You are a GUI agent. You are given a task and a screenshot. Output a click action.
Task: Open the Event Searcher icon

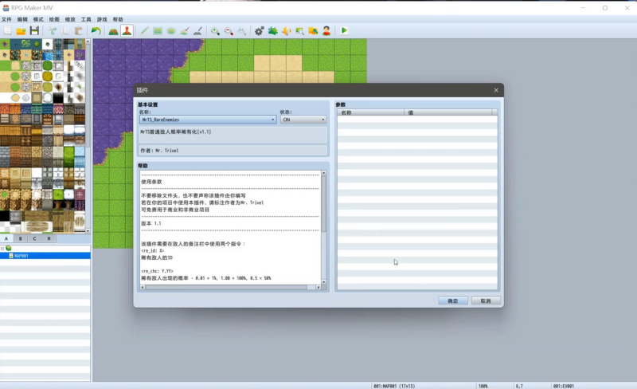(x=300, y=30)
